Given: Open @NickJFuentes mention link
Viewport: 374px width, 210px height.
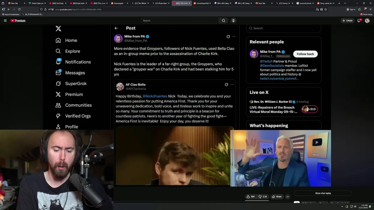Looking at the screenshot, I should tap(155, 96).
